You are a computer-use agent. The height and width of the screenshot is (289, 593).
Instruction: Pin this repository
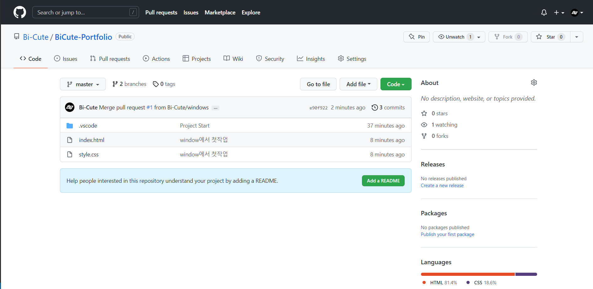tap(417, 37)
